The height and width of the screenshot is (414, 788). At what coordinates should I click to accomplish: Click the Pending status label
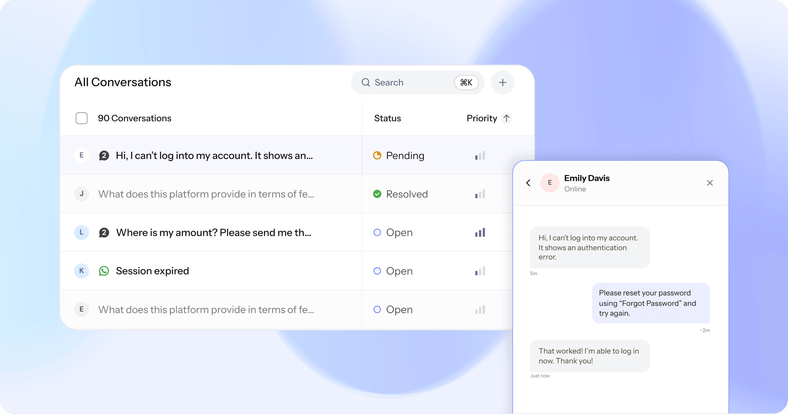(x=405, y=156)
